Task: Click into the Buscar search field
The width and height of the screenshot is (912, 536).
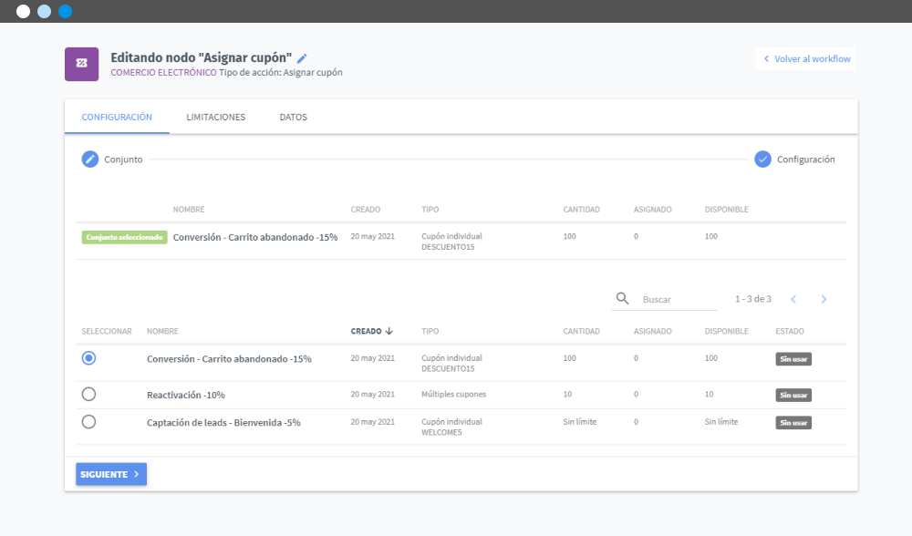Action: click(x=678, y=299)
